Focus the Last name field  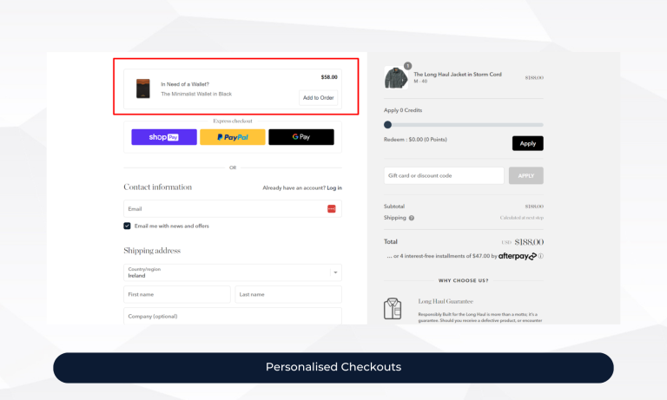[x=287, y=295]
